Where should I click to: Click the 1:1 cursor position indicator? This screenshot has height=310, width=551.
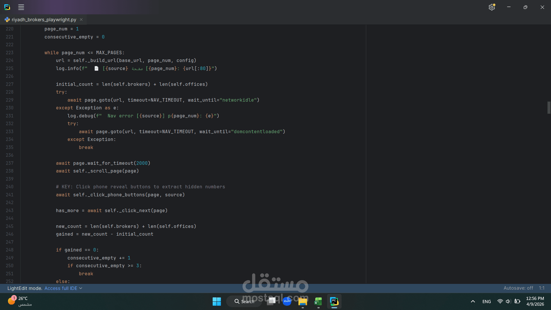tap(541, 288)
